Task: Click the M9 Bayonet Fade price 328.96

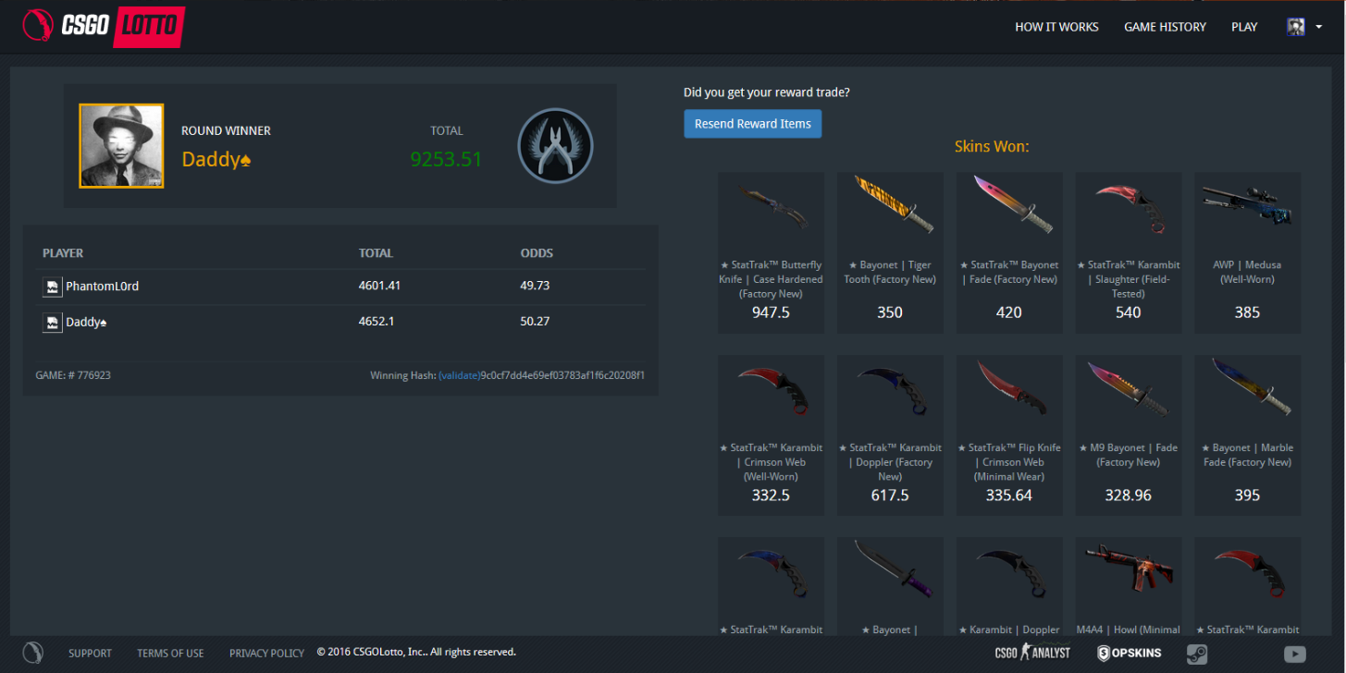Action: 1128,496
